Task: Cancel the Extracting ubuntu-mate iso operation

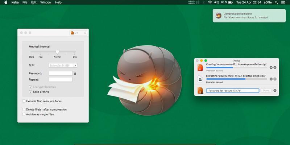Action: pyautogui.click(x=275, y=79)
